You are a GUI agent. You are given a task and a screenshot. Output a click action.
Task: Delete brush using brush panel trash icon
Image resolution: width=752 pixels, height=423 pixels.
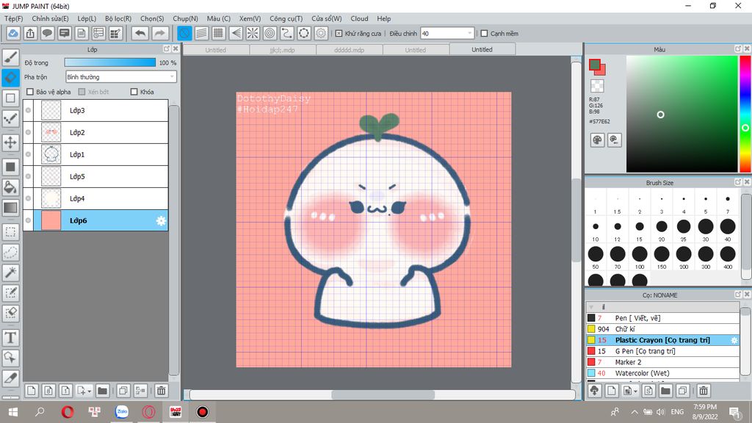[704, 391]
